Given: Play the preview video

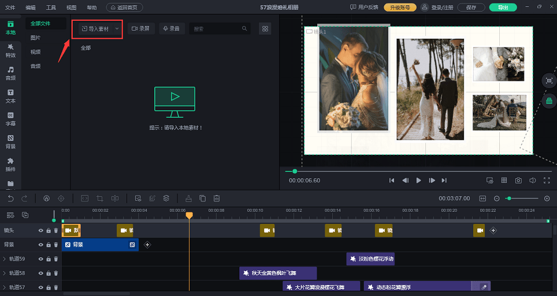Looking at the screenshot, I should click(x=418, y=180).
